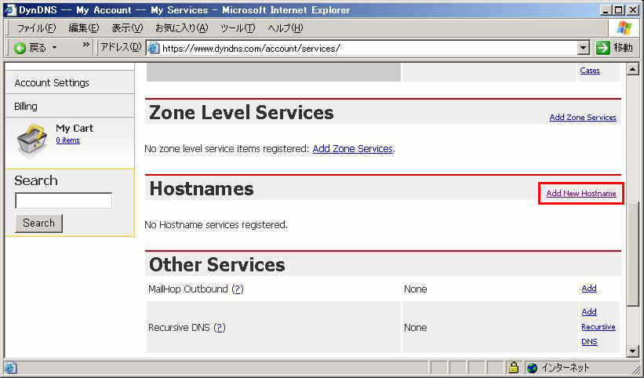Click the green Back arrow icon

click(x=20, y=48)
